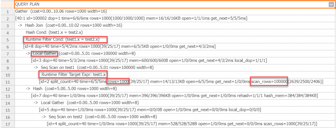The width and height of the screenshot is (336, 128).
Task: Click the row starting with id=5 dop=40
Action: (x=174, y=110)
